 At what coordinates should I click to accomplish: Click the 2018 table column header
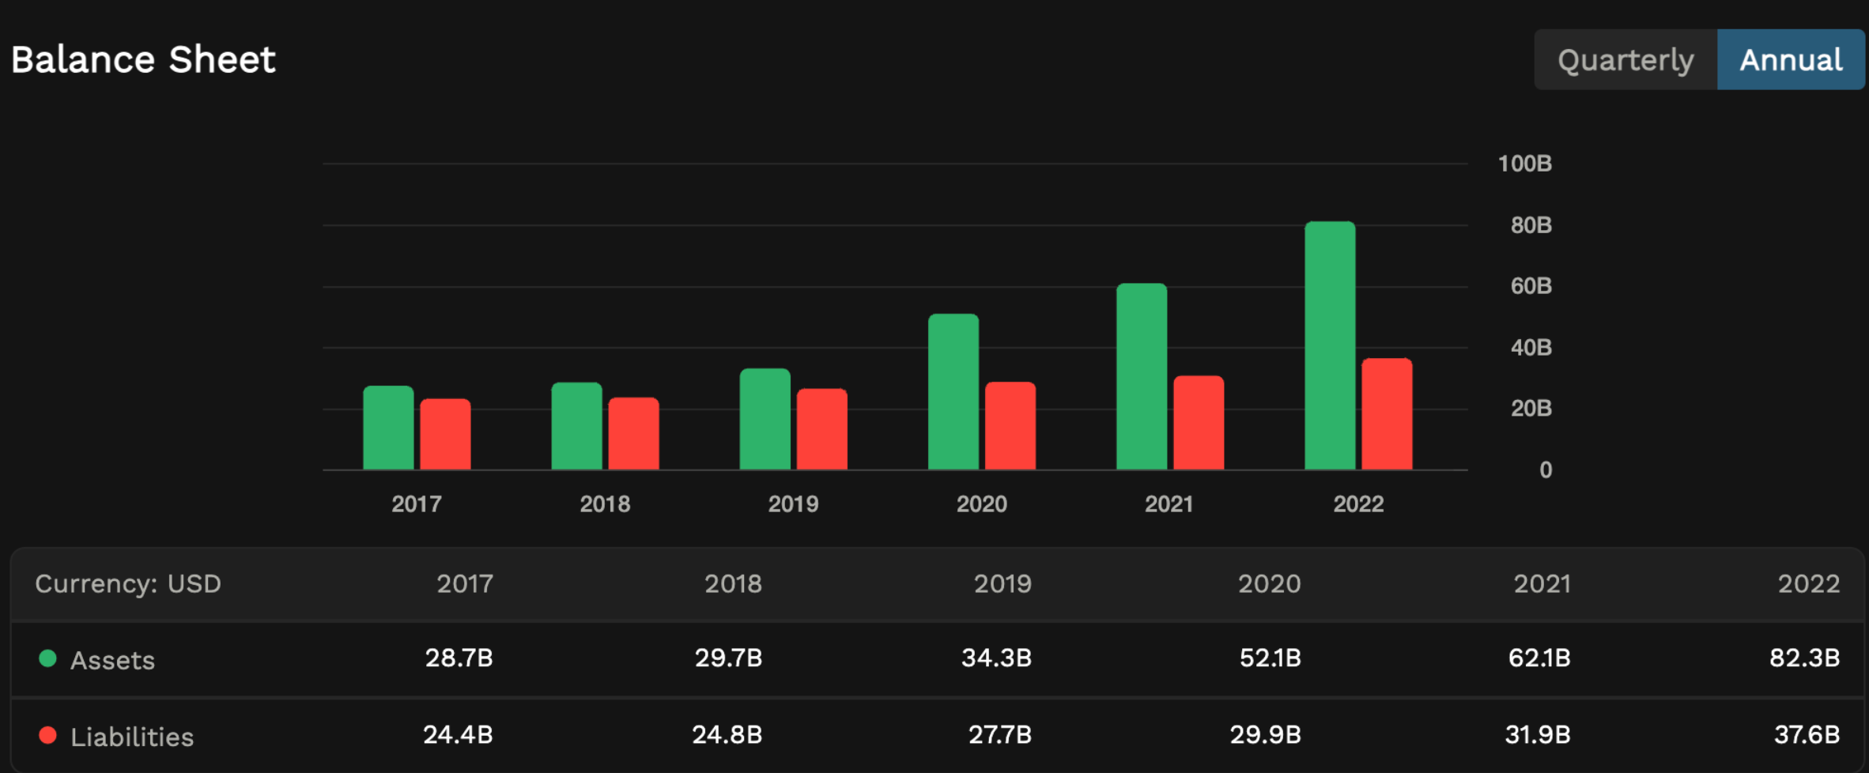pos(733,583)
